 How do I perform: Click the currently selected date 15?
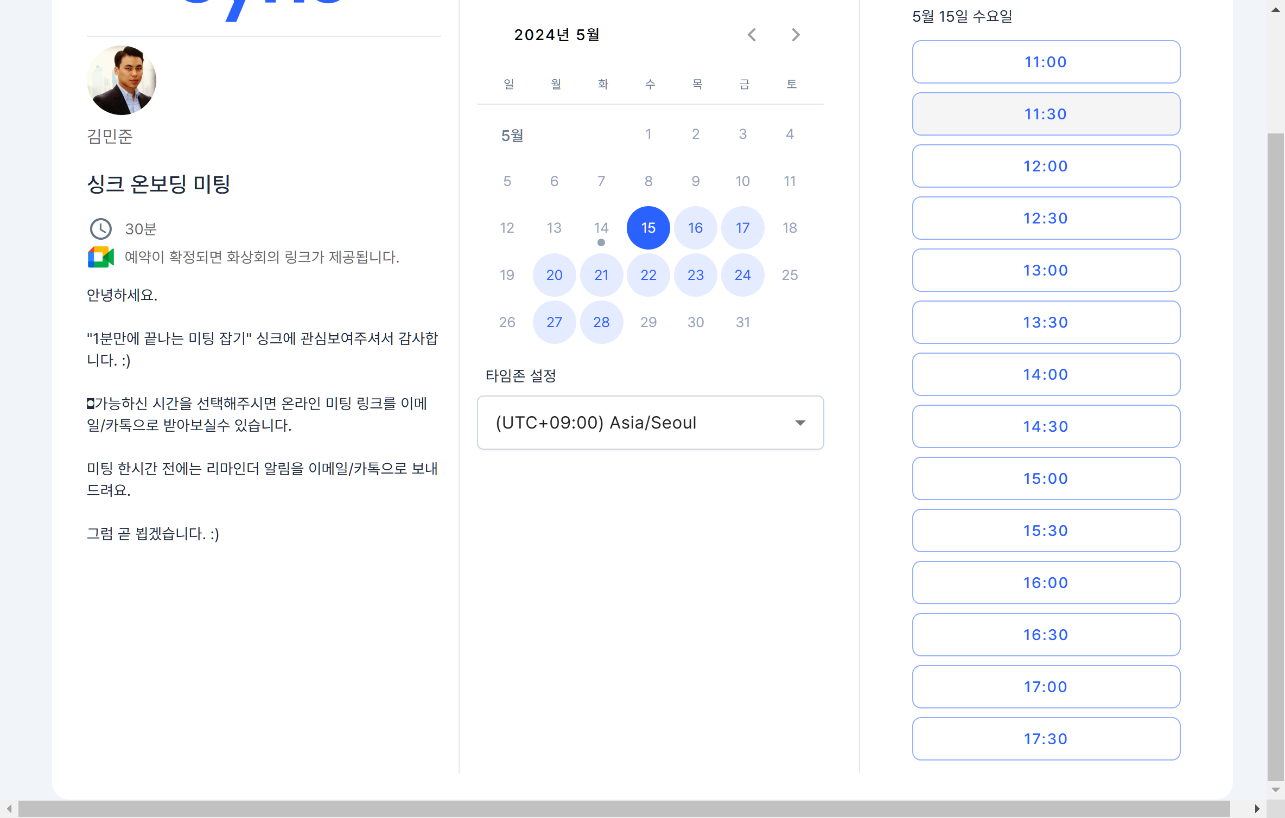(x=648, y=228)
